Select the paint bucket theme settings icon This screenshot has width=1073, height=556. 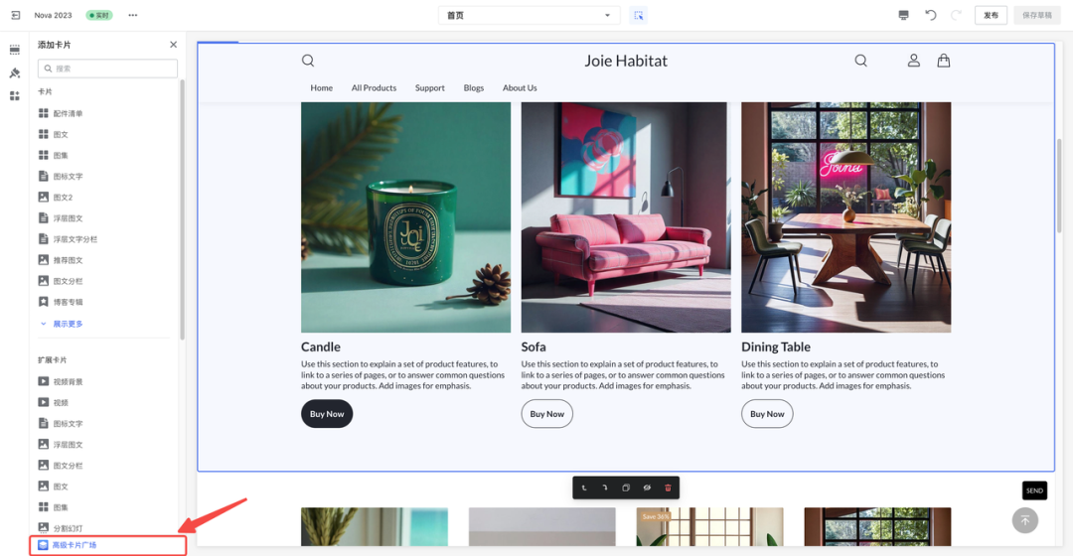pos(15,72)
